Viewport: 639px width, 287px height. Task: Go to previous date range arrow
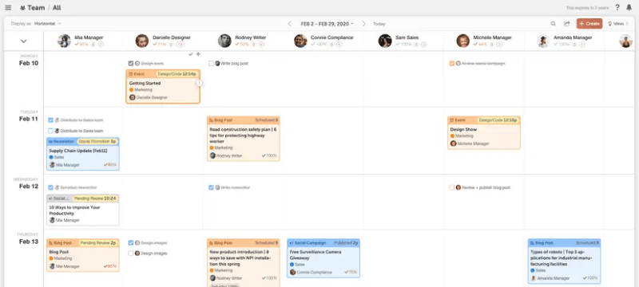(290, 24)
